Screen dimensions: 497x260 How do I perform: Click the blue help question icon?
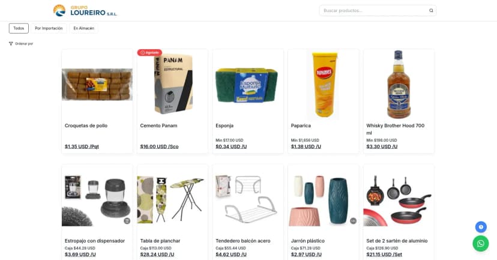coord(481,227)
